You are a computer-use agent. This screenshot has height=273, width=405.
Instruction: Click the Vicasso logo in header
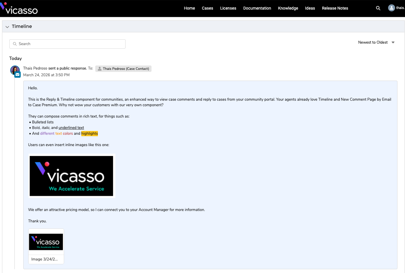coord(19,9)
